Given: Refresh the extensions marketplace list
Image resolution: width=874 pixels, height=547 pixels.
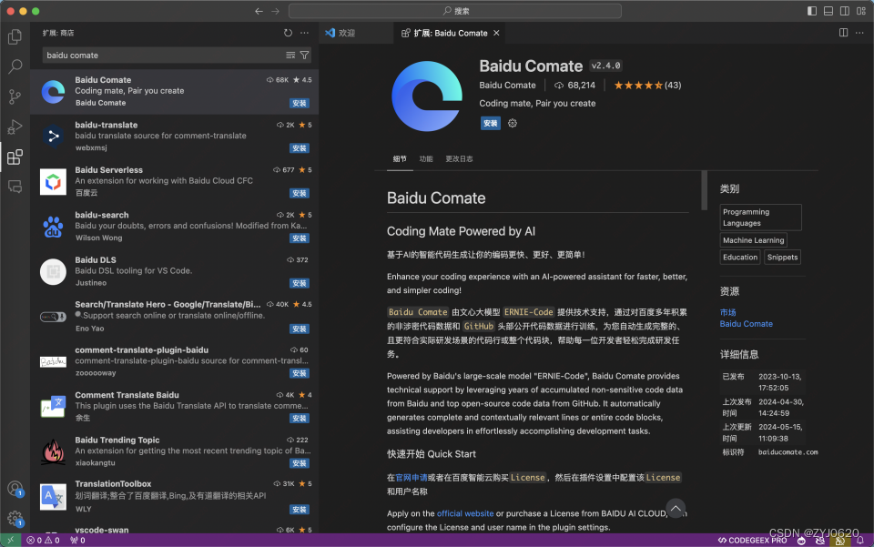Looking at the screenshot, I should (288, 33).
